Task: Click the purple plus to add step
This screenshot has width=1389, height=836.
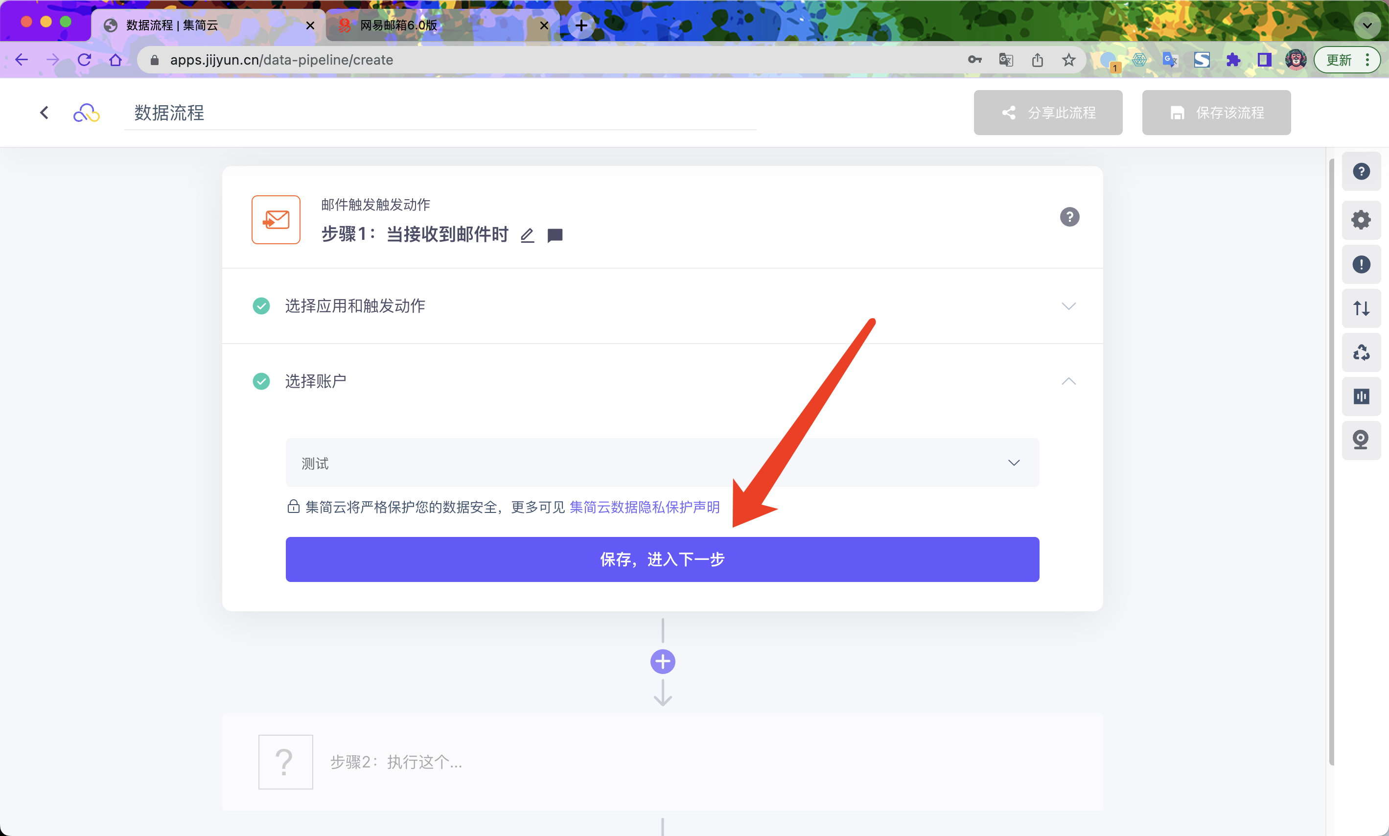Action: point(662,661)
